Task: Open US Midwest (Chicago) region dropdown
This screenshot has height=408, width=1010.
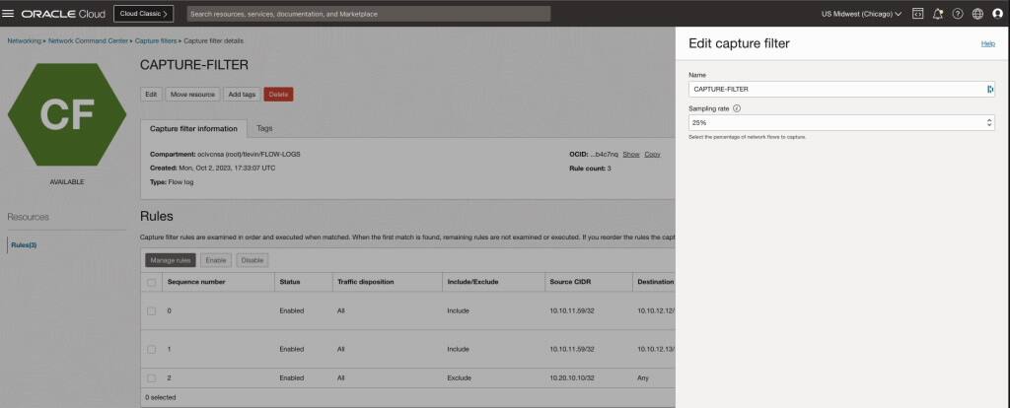Action: (x=861, y=14)
